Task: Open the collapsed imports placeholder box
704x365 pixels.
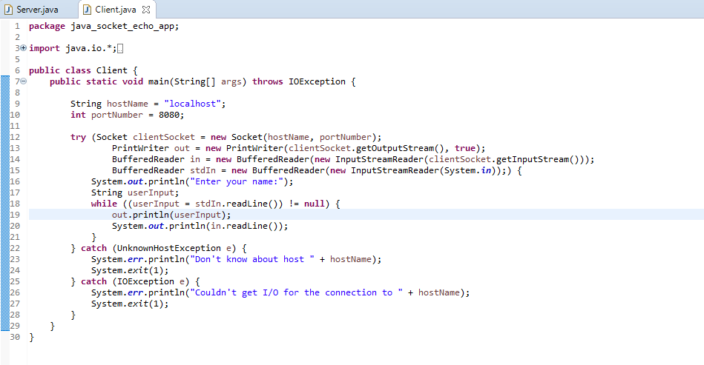Action: (120, 49)
